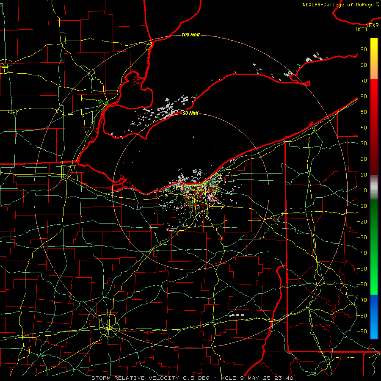Select the -80 scale value
Screen dimensions: 381x381
pyautogui.click(x=362, y=316)
